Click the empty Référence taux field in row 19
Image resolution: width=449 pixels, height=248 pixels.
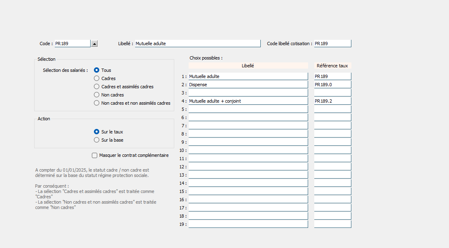pyautogui.click(x=332, y=224)
